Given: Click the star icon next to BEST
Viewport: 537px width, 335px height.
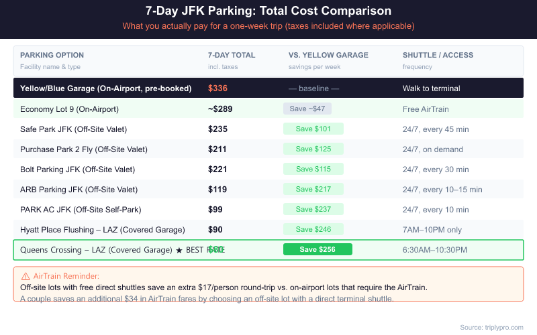Looking at the screenshot, I should click(x=179, y=250).
